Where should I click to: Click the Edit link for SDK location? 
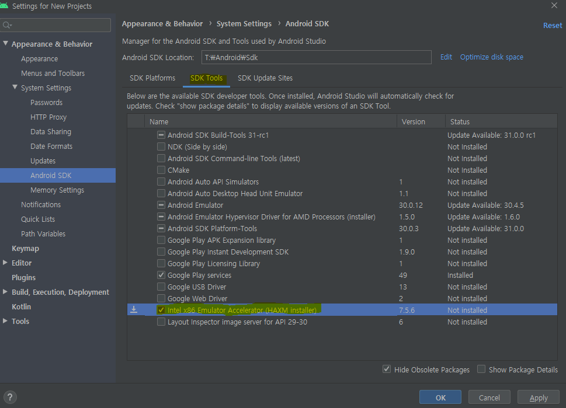click(x=446, y=57)
